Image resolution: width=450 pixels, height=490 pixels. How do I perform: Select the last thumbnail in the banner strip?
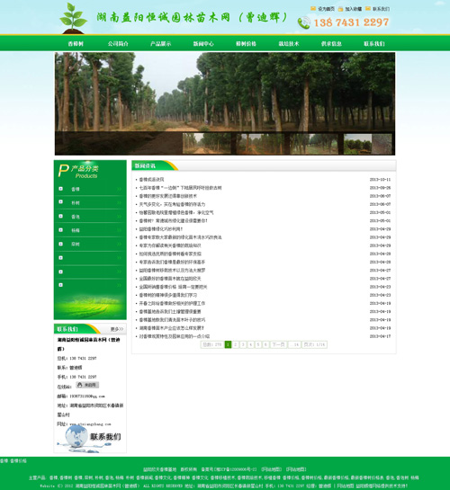coord(367,144)
